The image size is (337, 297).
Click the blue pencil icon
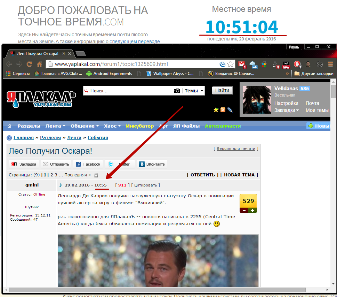point(230,110)
